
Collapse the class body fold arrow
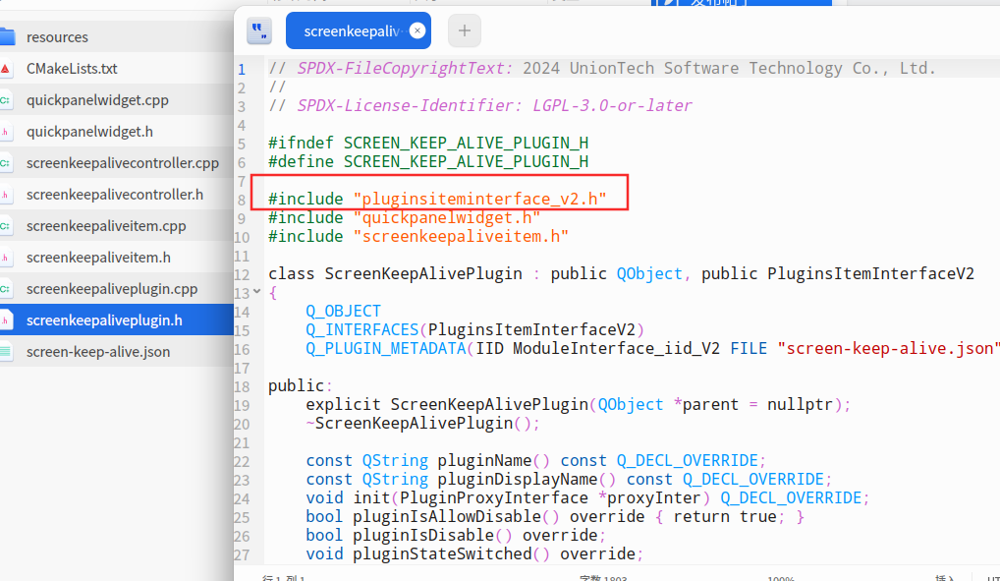(257, 291)
